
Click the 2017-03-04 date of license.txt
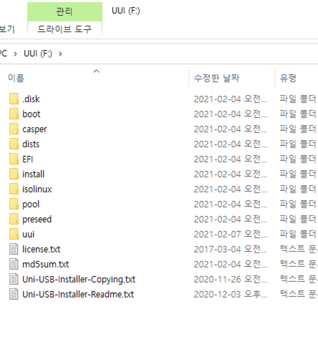click(231, 249)
